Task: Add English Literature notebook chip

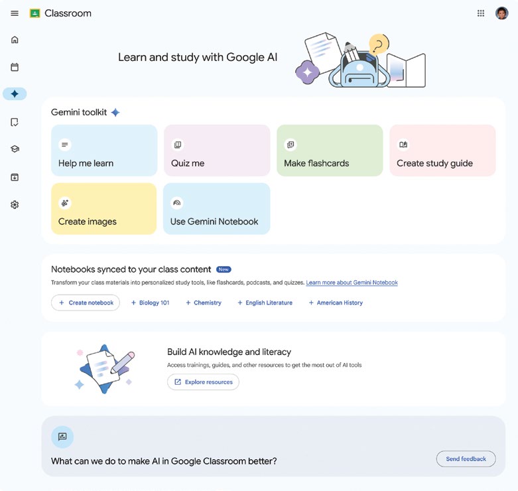Action: click(x=265, y=303)
